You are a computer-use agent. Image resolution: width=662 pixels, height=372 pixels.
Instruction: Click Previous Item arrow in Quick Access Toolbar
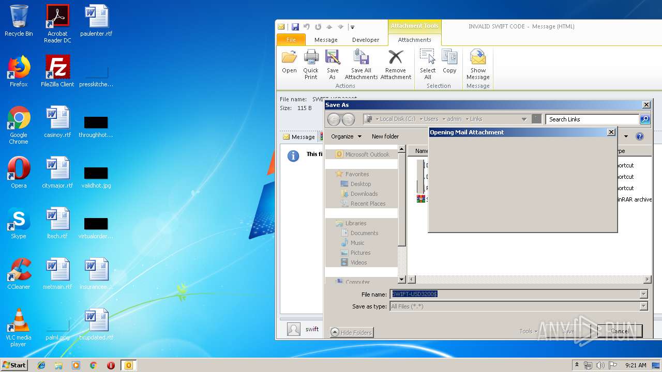tap(329, 27)
